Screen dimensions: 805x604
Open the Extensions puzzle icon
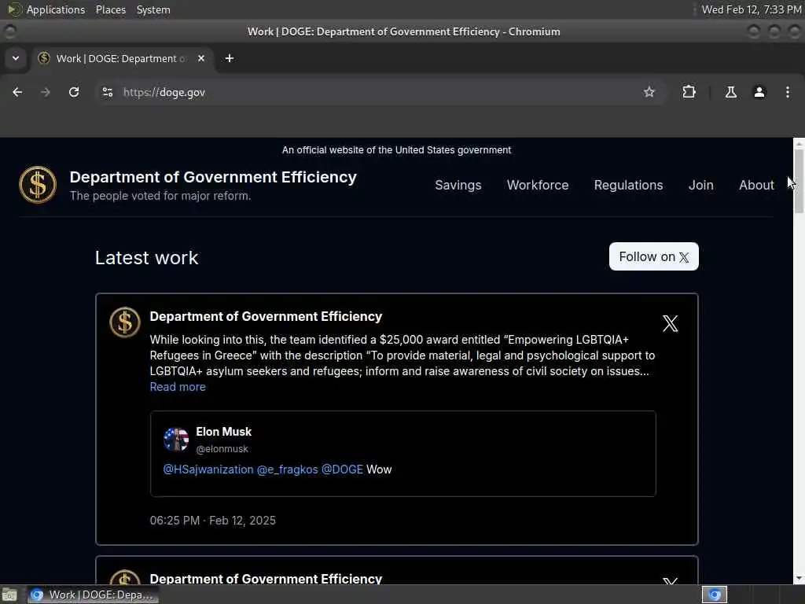tap(689, 92)
